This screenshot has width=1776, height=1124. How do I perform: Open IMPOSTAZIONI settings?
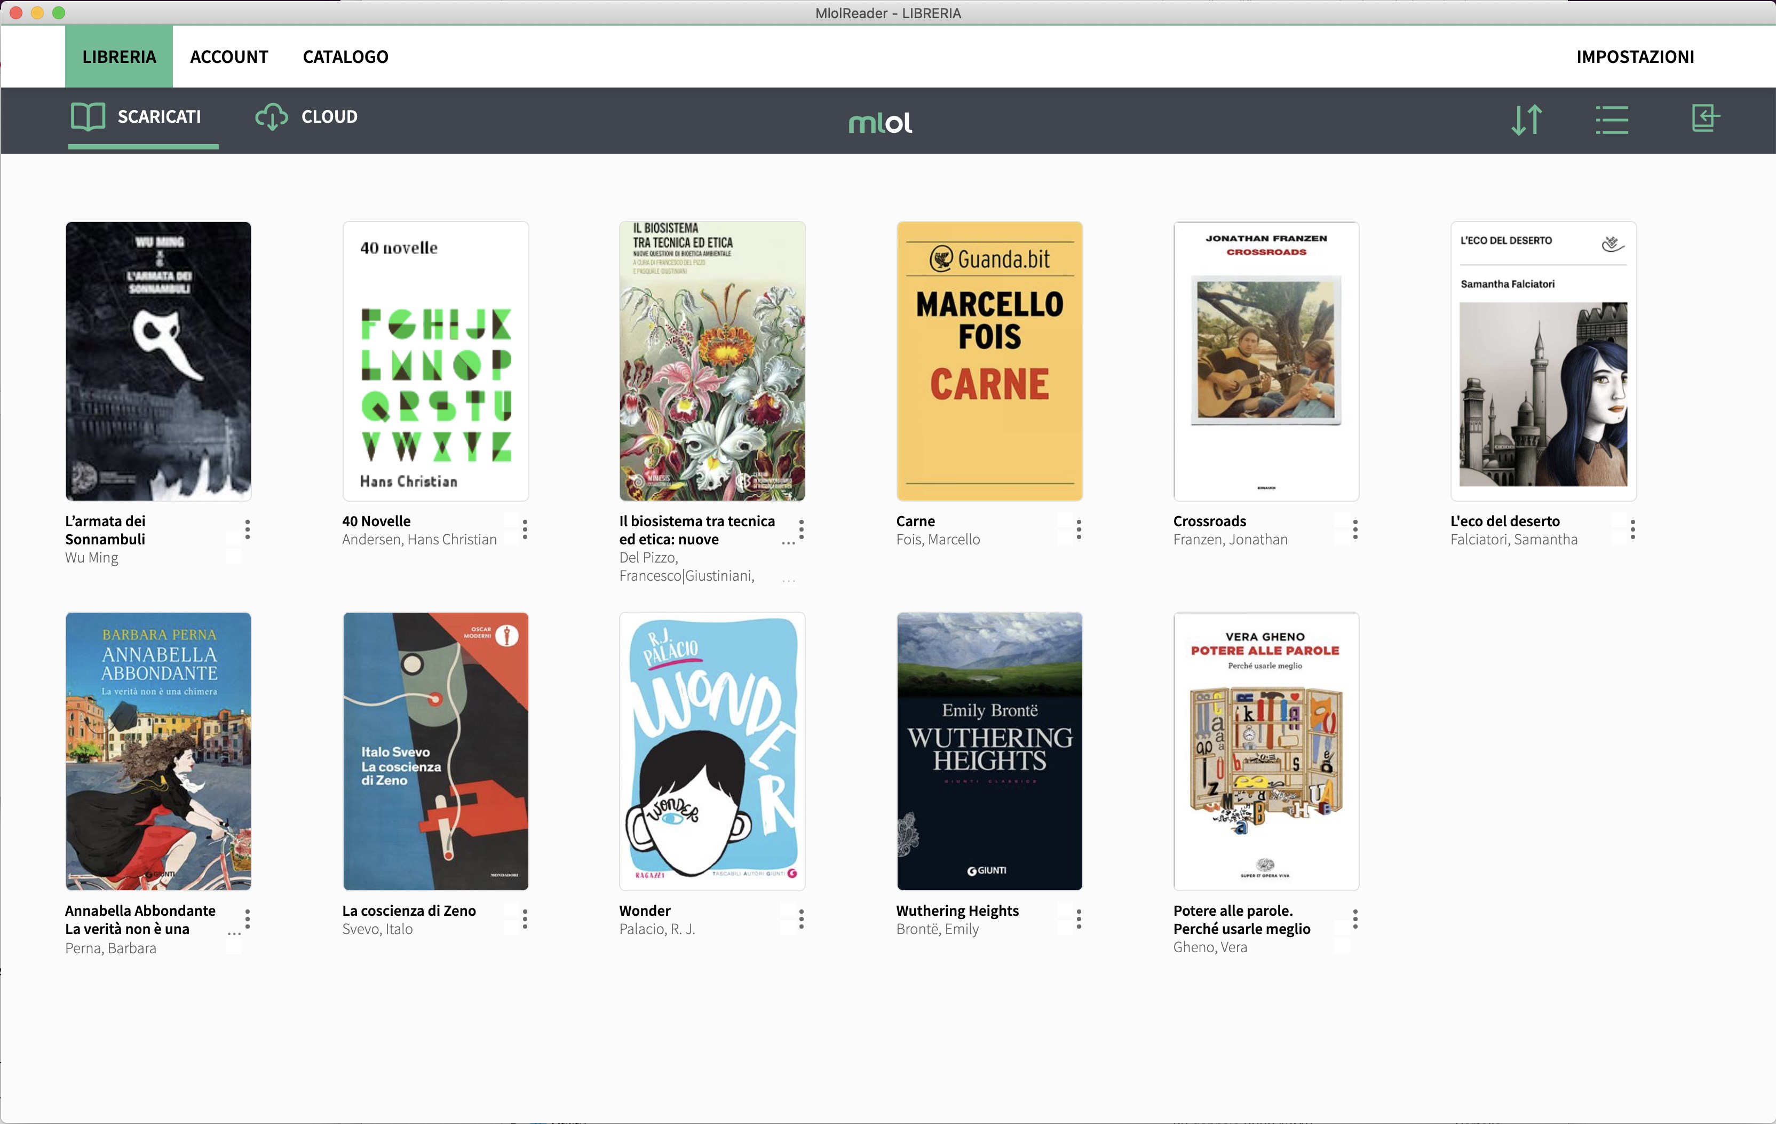[1635, 57]
